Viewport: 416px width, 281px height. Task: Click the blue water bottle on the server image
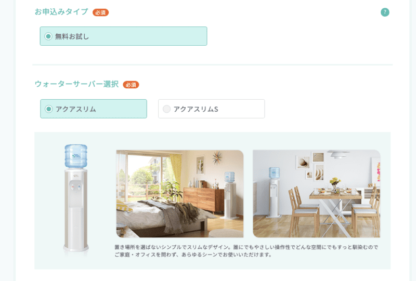tap(76, 156)
